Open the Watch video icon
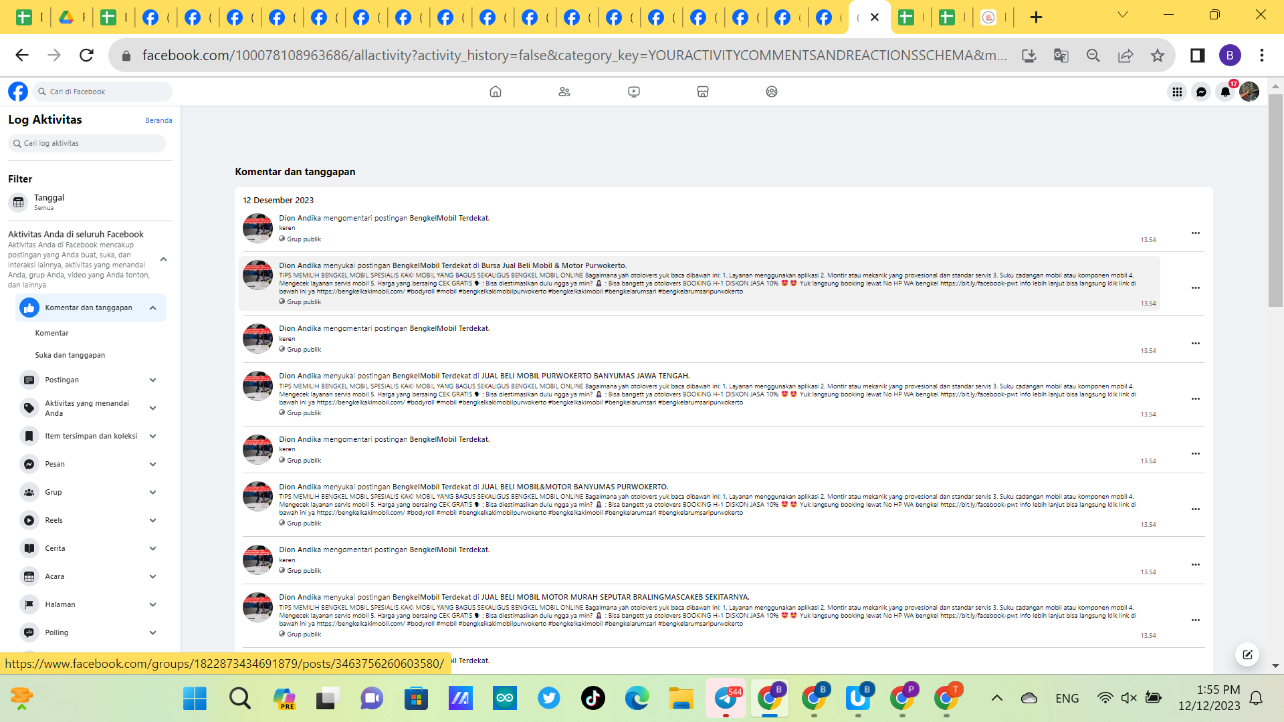This screenshot has width=1284, height=722. (x=633, y=92)
